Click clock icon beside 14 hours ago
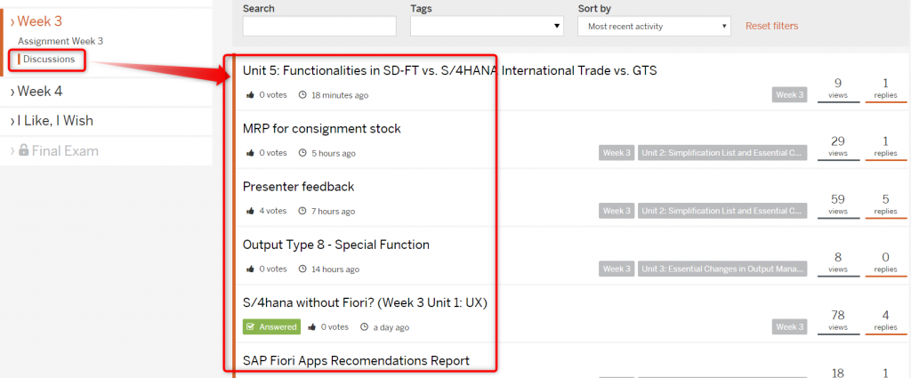The image size is (911, 378). click(302, 269)
